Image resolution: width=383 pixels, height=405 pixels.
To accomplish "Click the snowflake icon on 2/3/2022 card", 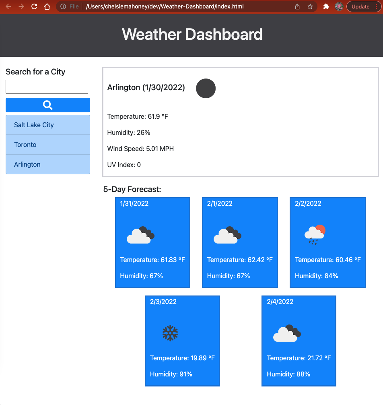I will pyautogui.click(x=170, y=333).
